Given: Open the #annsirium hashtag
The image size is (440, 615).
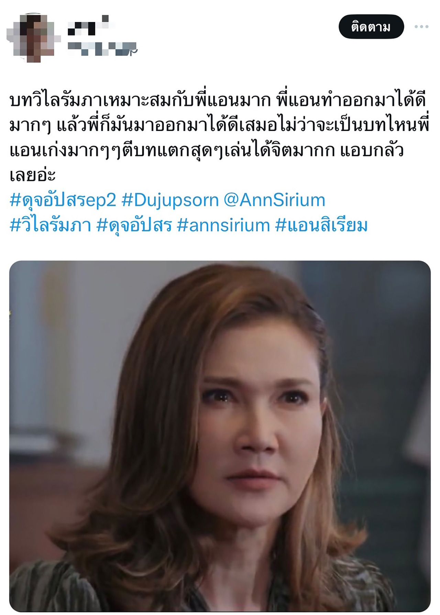Looking at the screenshot, I should click(223, 226).
